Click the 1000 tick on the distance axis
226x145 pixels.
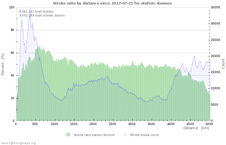point(55,124)
